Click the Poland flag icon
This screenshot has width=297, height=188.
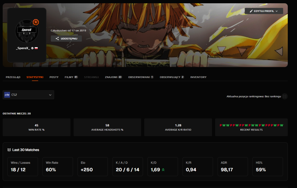pos(36,48)
